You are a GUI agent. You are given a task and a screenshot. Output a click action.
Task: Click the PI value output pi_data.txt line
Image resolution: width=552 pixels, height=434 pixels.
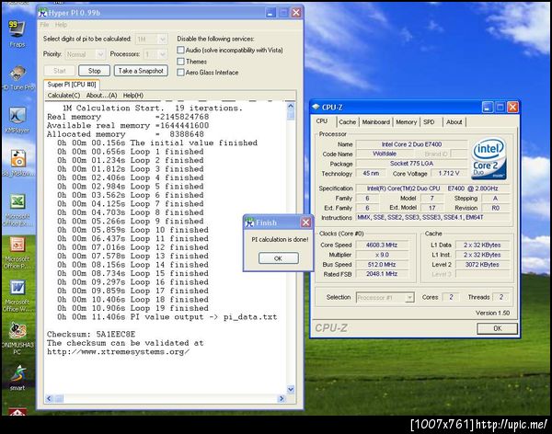click(167, 317)
